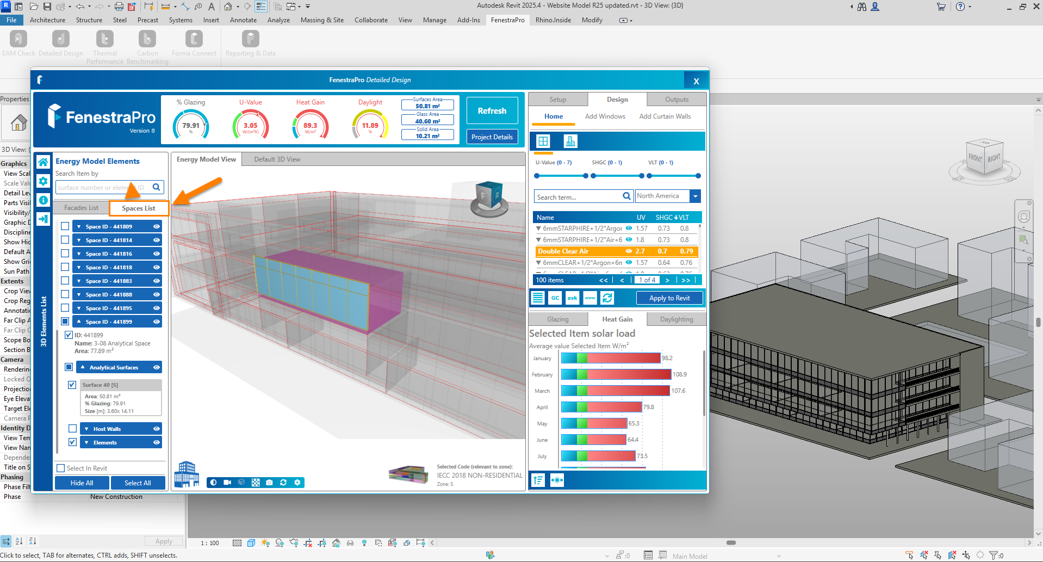Click the 'www' web link icon

coord(590,298)
